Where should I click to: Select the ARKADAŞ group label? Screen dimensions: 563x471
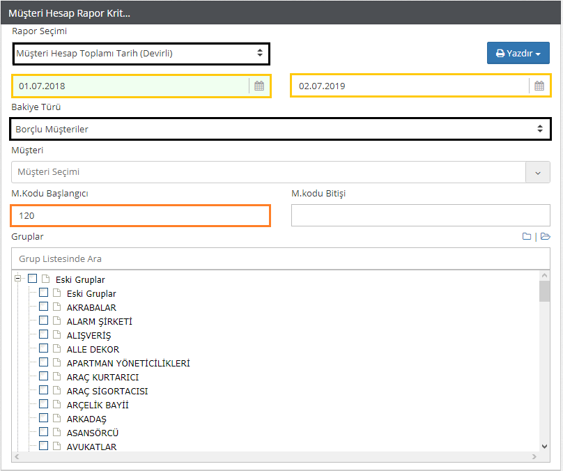tap(86, 419)
